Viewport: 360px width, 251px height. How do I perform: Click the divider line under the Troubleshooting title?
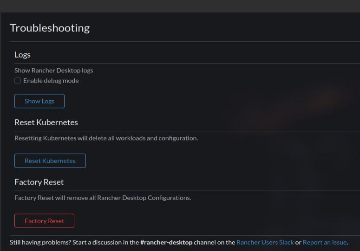tap(184, 42)
